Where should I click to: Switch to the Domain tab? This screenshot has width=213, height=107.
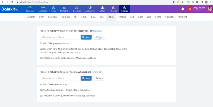pos(66,17)
